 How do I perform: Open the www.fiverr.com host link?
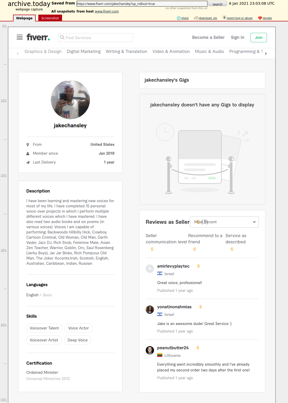pyautogui.click(x=107, y=11)
